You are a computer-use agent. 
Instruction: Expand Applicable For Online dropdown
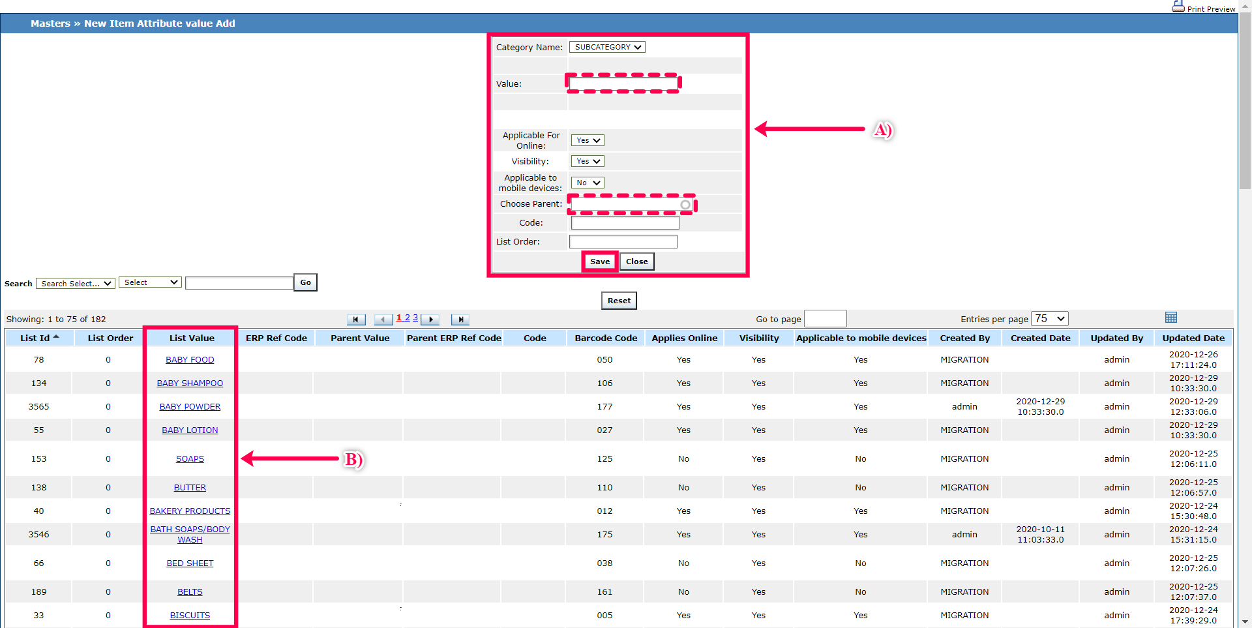[x=588, y=140]
